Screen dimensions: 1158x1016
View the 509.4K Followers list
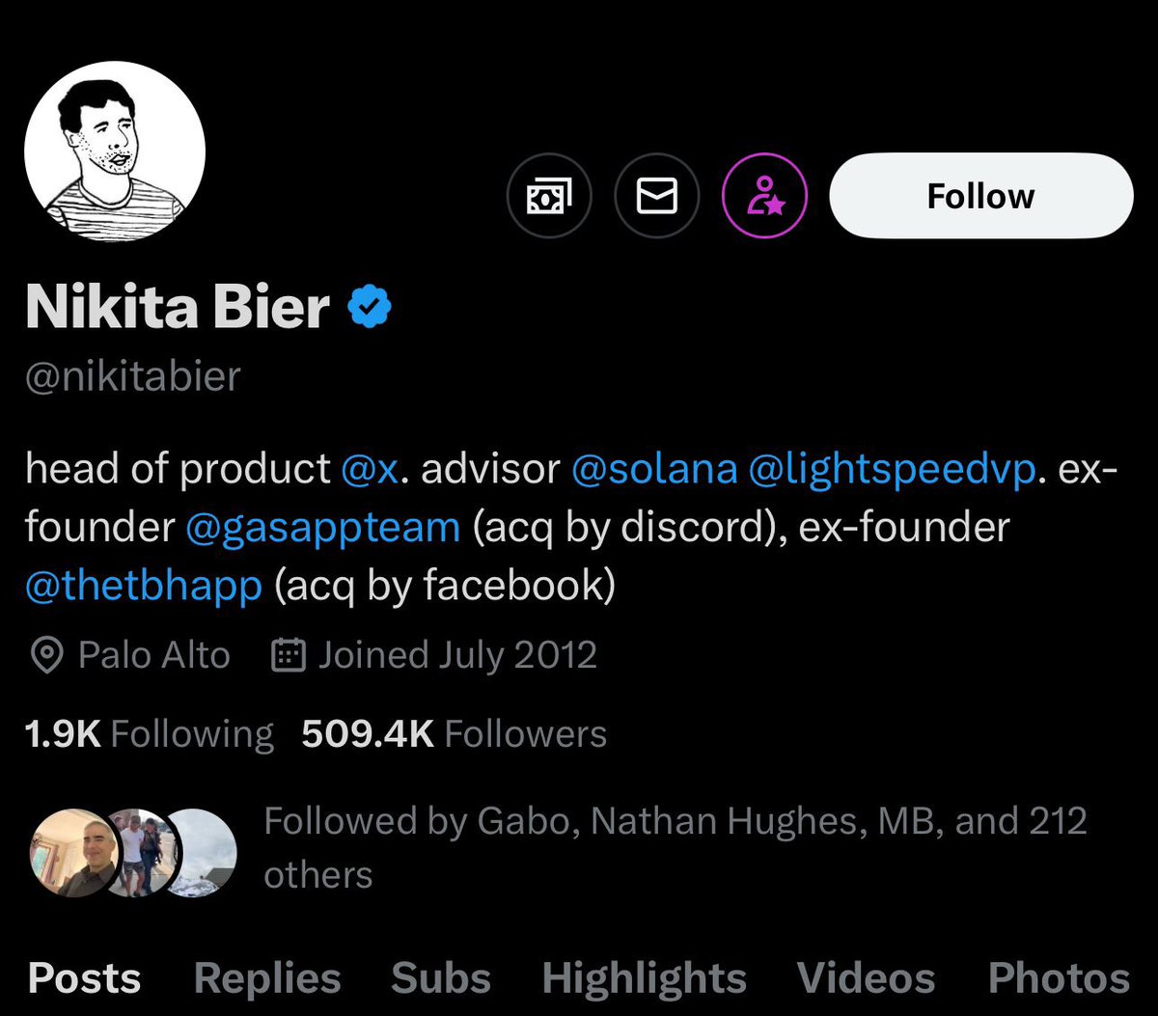click(454, 734)
